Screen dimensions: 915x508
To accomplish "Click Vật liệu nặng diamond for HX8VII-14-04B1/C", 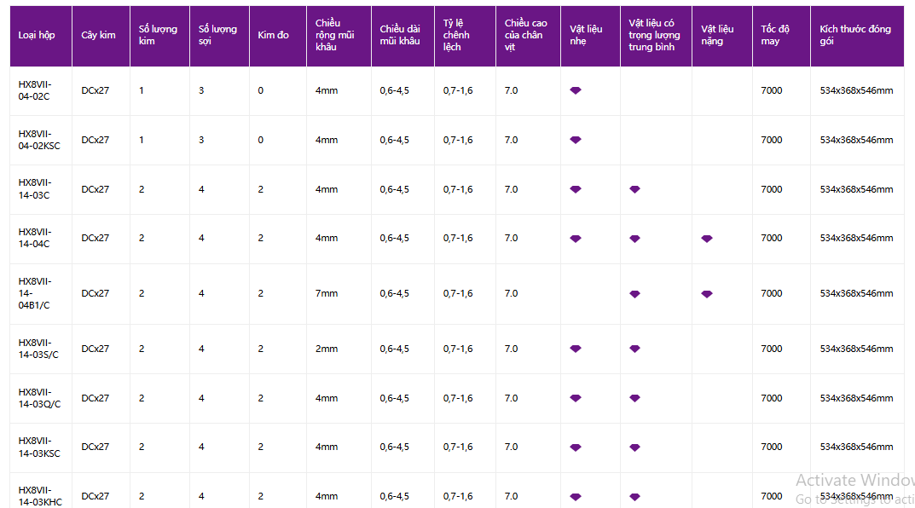I will 707,294.
